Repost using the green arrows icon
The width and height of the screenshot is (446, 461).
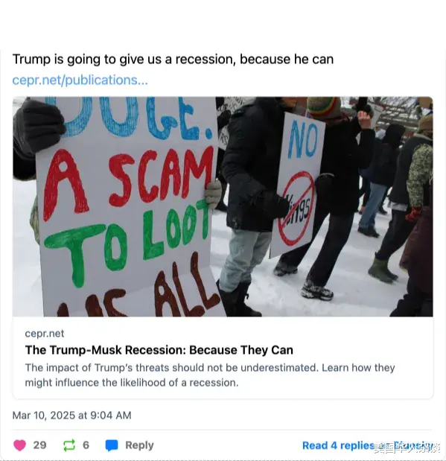click(69, 445)
